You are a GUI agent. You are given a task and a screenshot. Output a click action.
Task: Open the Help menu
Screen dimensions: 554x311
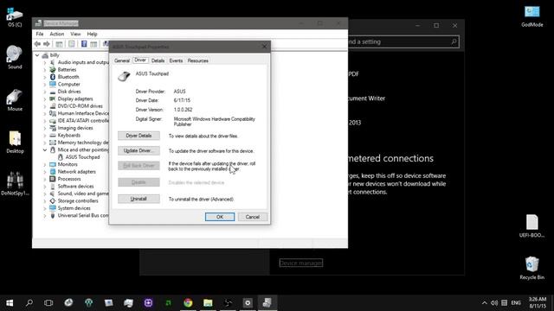tap(92, 34)
